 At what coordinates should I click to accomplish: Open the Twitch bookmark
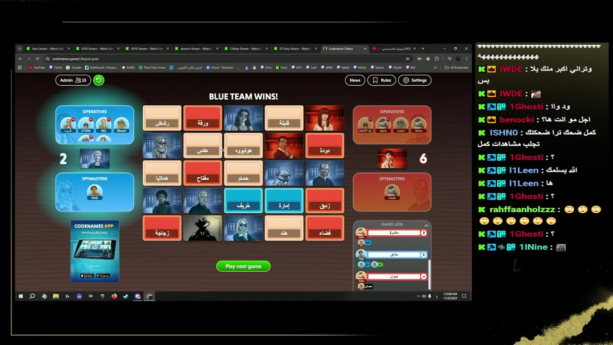56,68
